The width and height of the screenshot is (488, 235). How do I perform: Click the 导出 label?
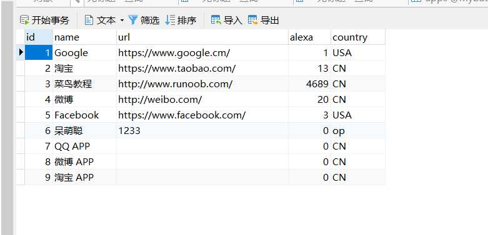[x=270, y=21]
